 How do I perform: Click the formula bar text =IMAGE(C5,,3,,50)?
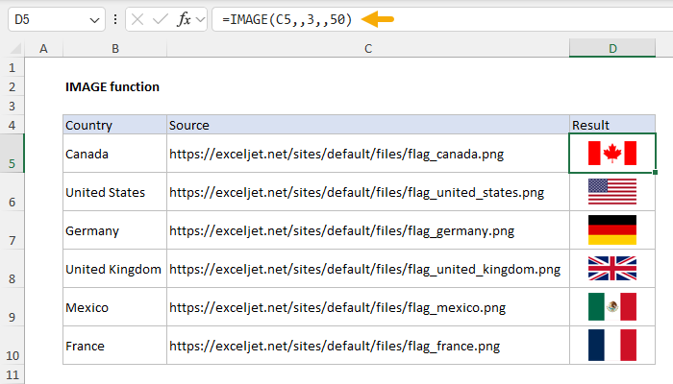click(x=286, y=19)
